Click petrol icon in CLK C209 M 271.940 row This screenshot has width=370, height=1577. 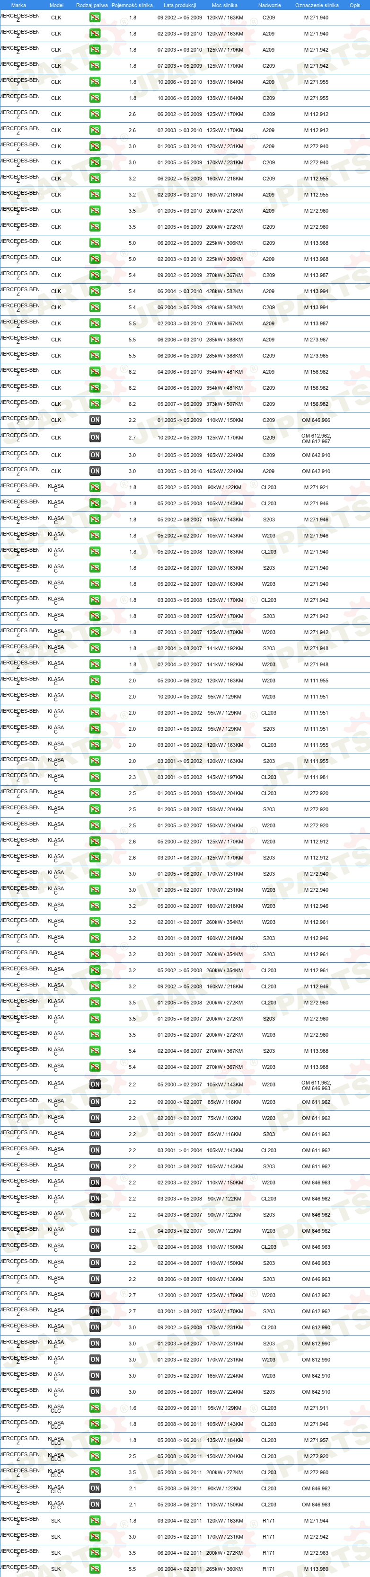(95, 18)
